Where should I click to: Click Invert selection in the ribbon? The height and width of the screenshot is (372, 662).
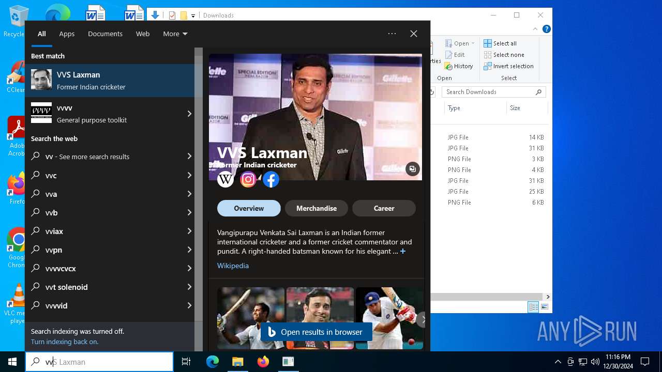click(508, 66)
